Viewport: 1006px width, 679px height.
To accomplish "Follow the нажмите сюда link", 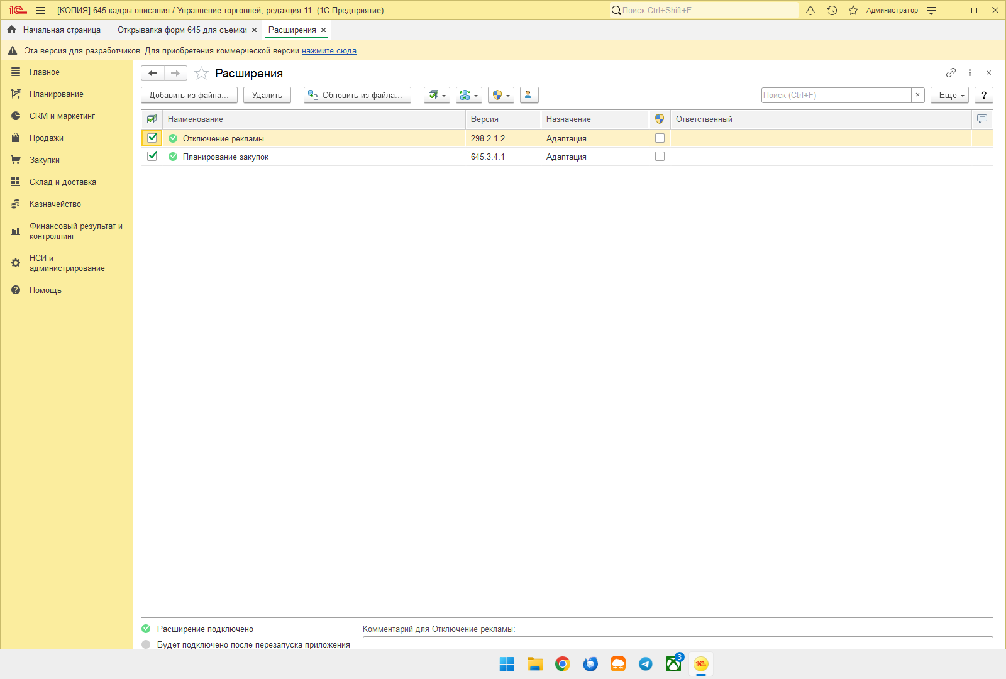I will 329,51.
